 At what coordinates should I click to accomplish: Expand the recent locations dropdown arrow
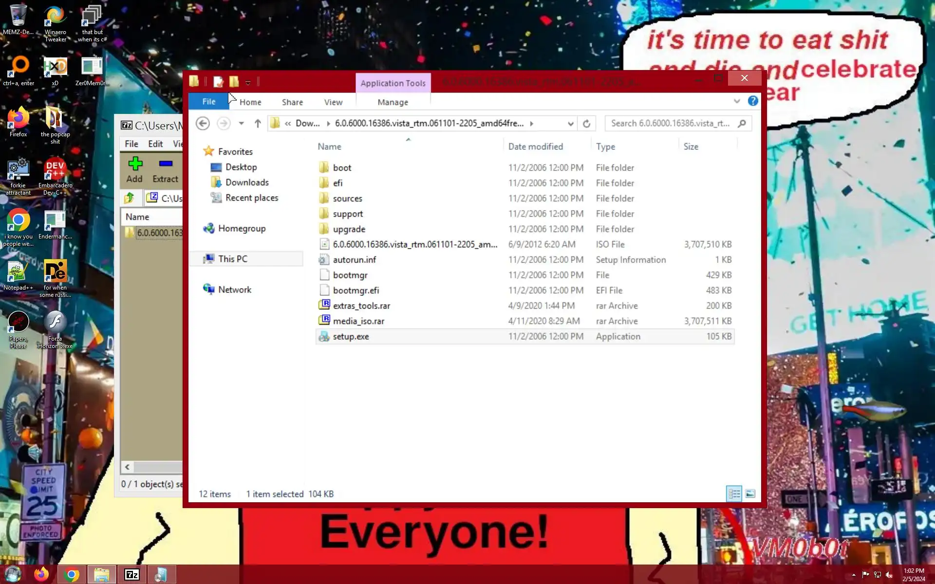click(241, 123)
